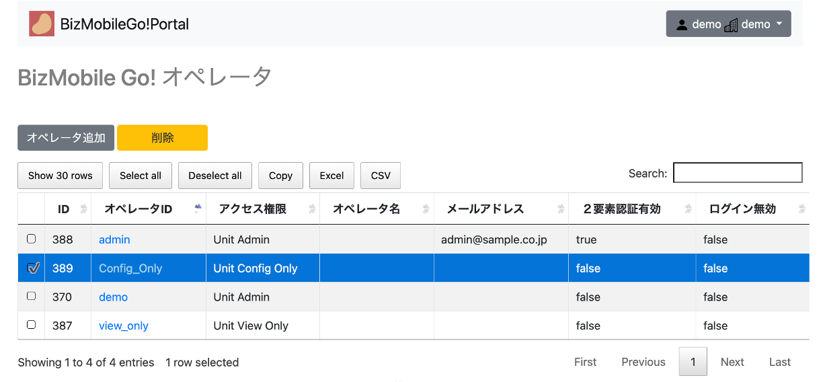
Task: Check the view_only row checkbox
Action: coord(31,325)
